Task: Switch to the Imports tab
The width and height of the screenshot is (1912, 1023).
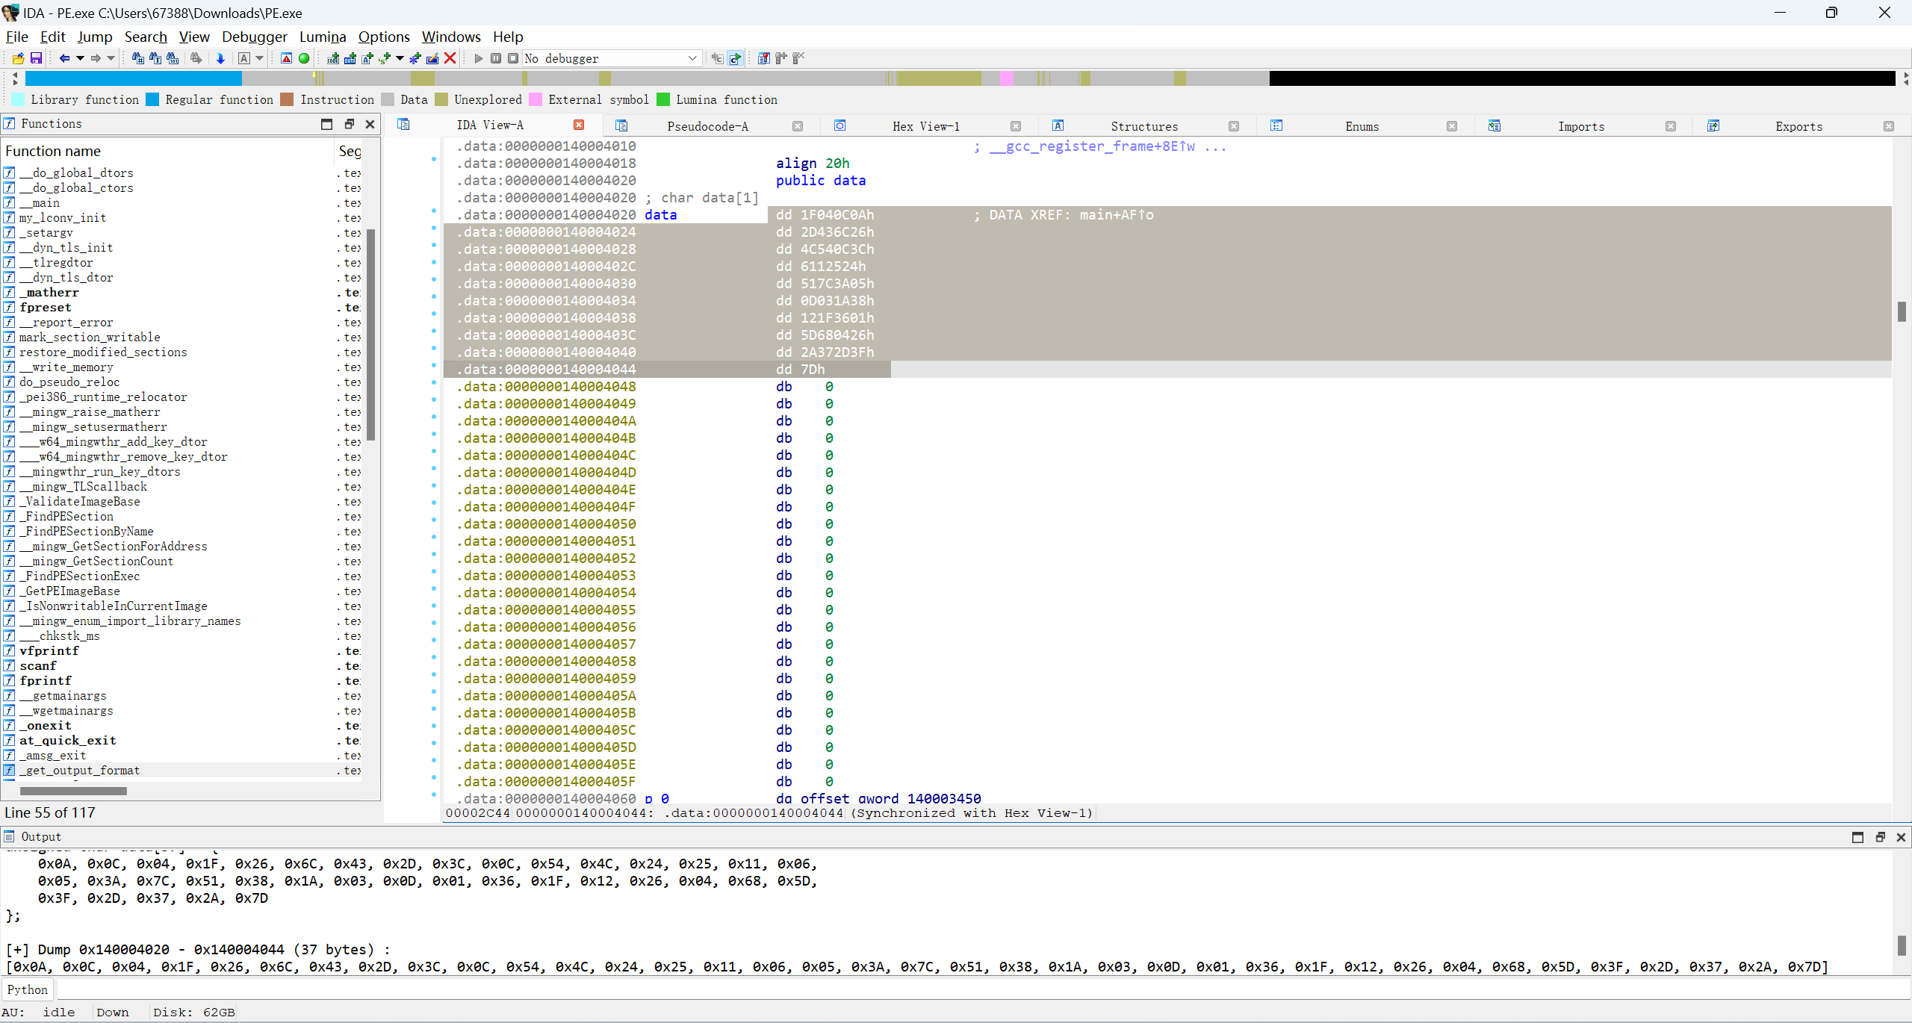Action: click(x=1581, y=126)
